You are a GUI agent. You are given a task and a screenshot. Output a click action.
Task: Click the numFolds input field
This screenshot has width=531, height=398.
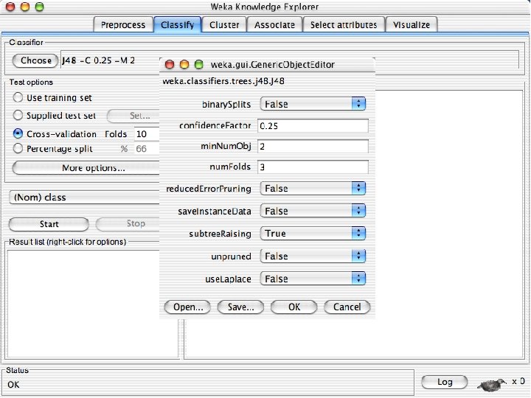point(313,167)
